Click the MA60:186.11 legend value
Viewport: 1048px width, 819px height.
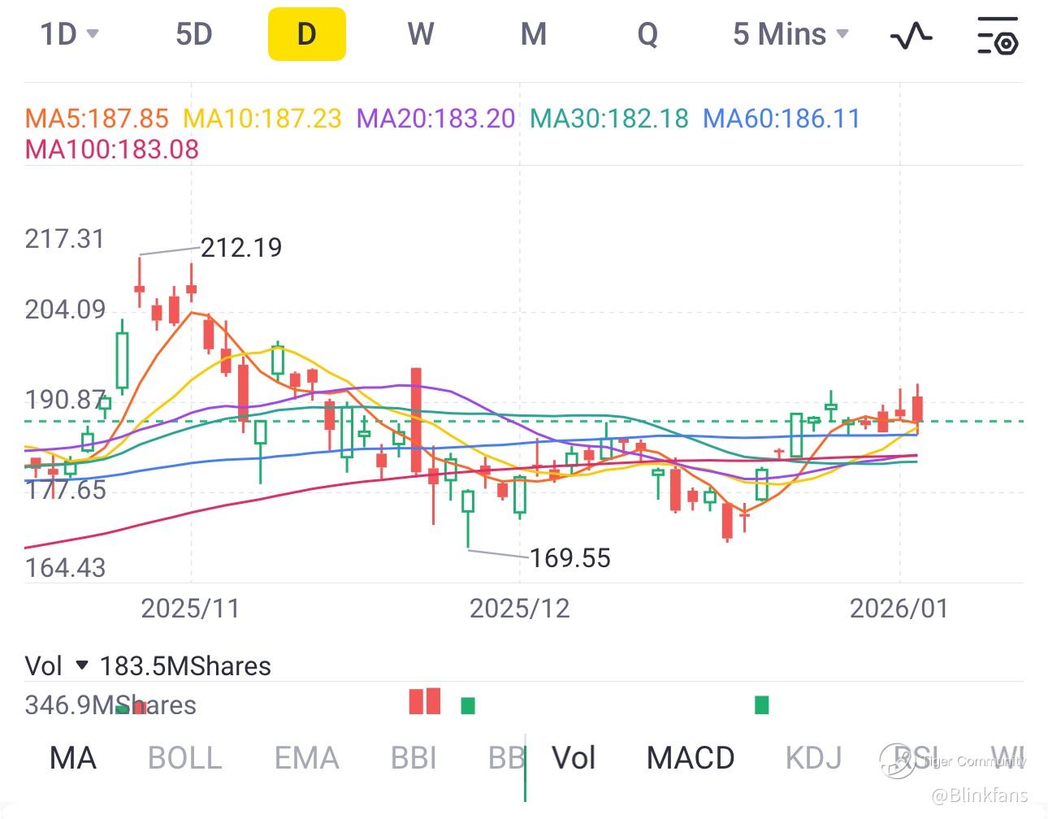pyautogui.click(x=782, y=119)
